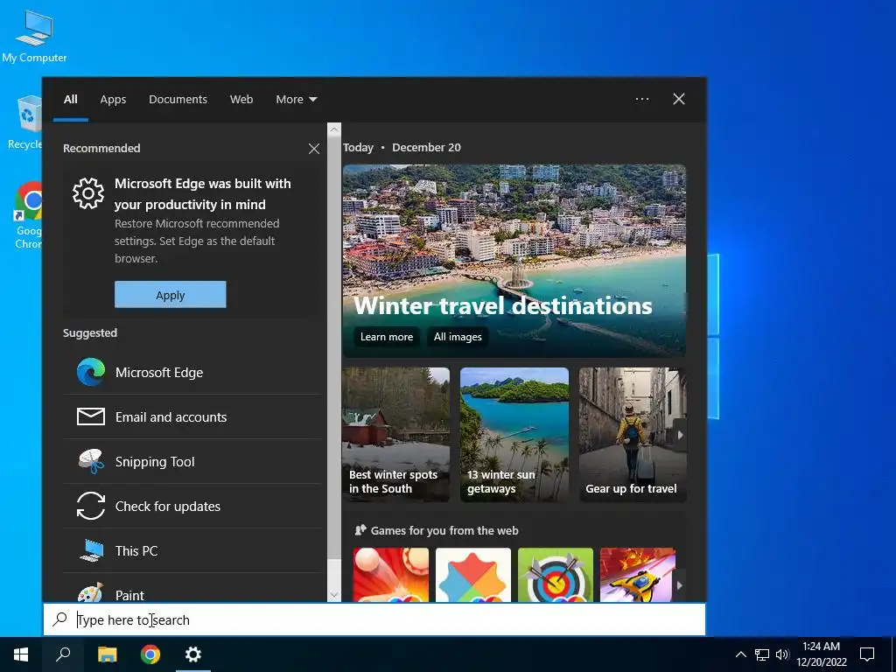Viewport: 896px width, 672px height.
Task: Switch to the All tab
Action: (70, 100)
